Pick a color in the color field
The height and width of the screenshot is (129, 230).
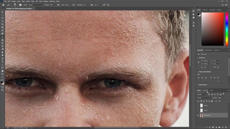coord(212,29)
